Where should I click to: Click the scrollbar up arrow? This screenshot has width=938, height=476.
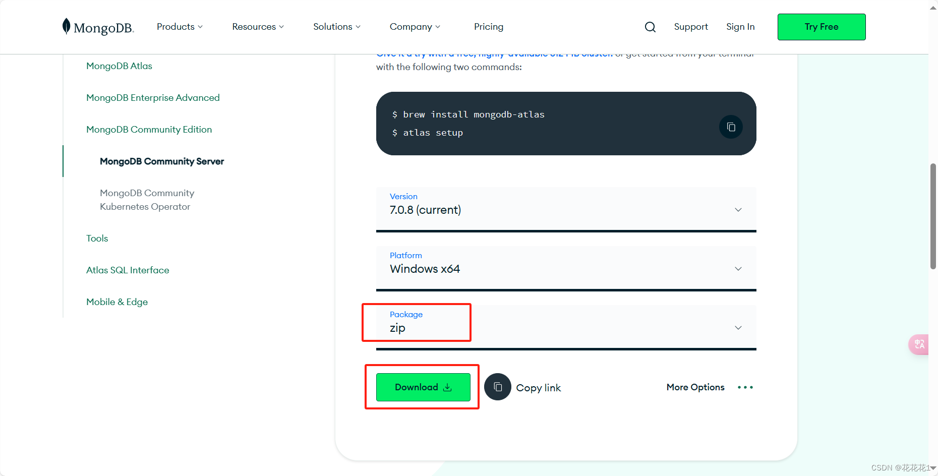click(x=933, y=8)
